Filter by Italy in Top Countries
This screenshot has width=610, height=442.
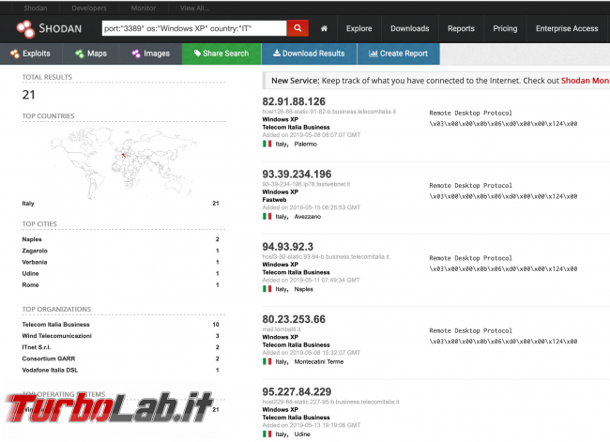pyautogui.click(x=28, y=203)
